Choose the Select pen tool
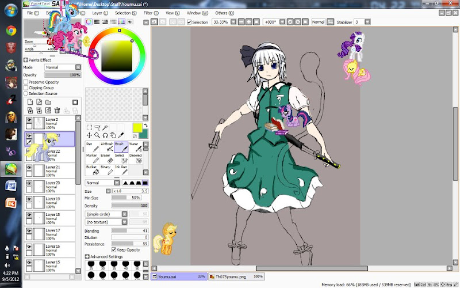 click(121, 158)
